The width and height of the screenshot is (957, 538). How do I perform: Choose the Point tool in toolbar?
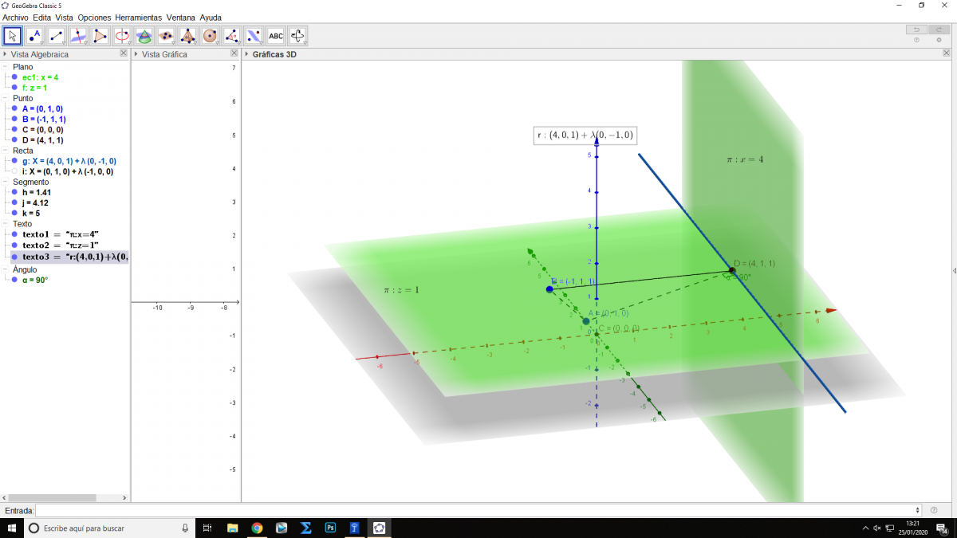tap(34, 36)
